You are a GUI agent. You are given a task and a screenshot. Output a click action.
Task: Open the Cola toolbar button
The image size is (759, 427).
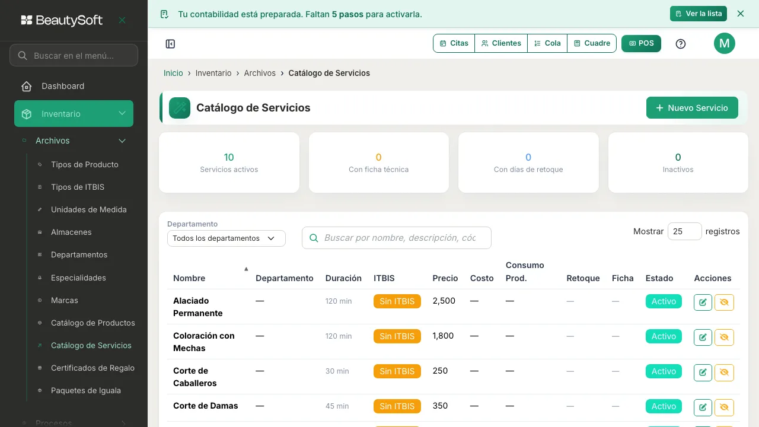pos(547,43)
